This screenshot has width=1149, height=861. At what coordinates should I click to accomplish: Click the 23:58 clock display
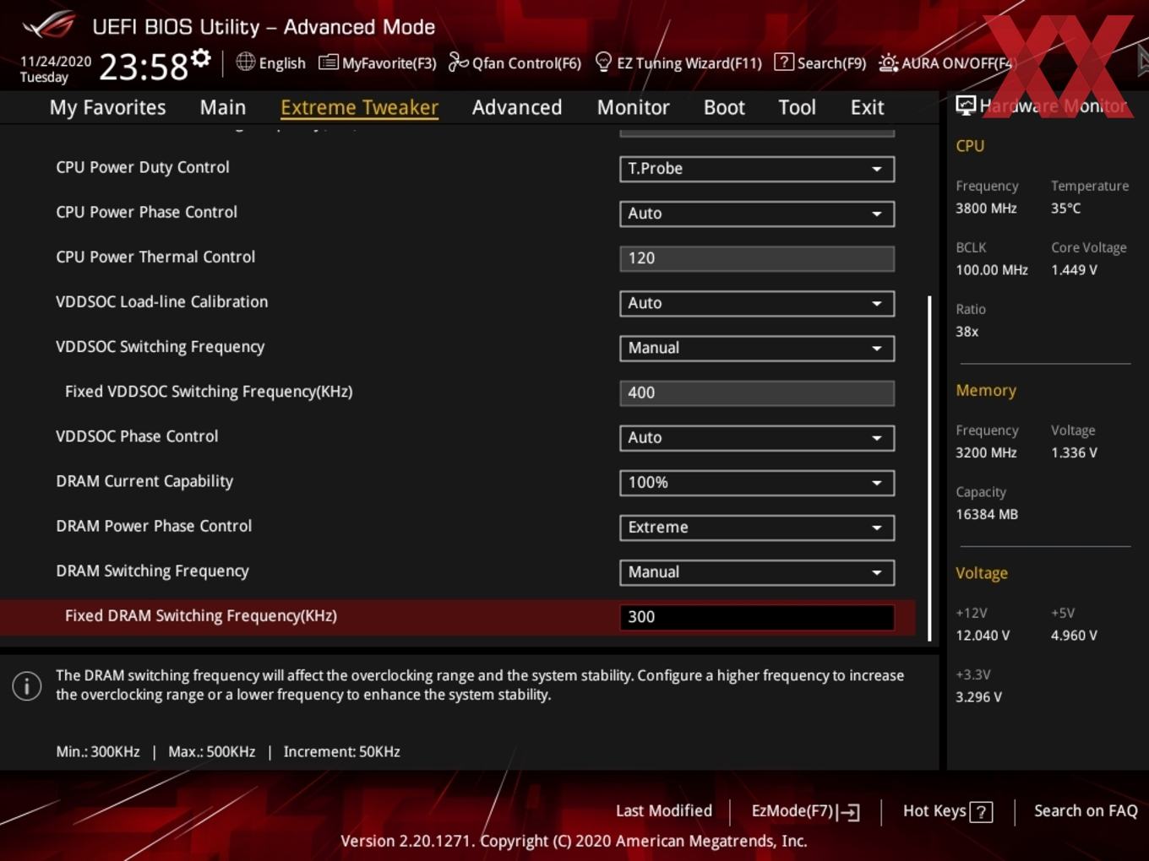tap(144, 66)
